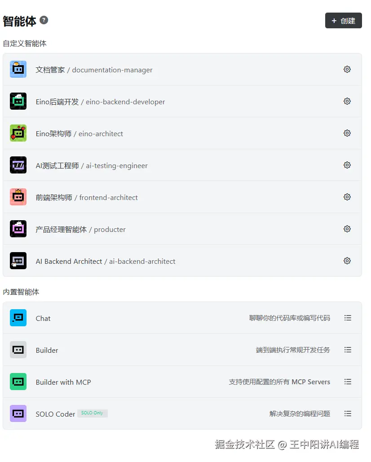Open settings gear for 文档管家

[x=347, y=69]
